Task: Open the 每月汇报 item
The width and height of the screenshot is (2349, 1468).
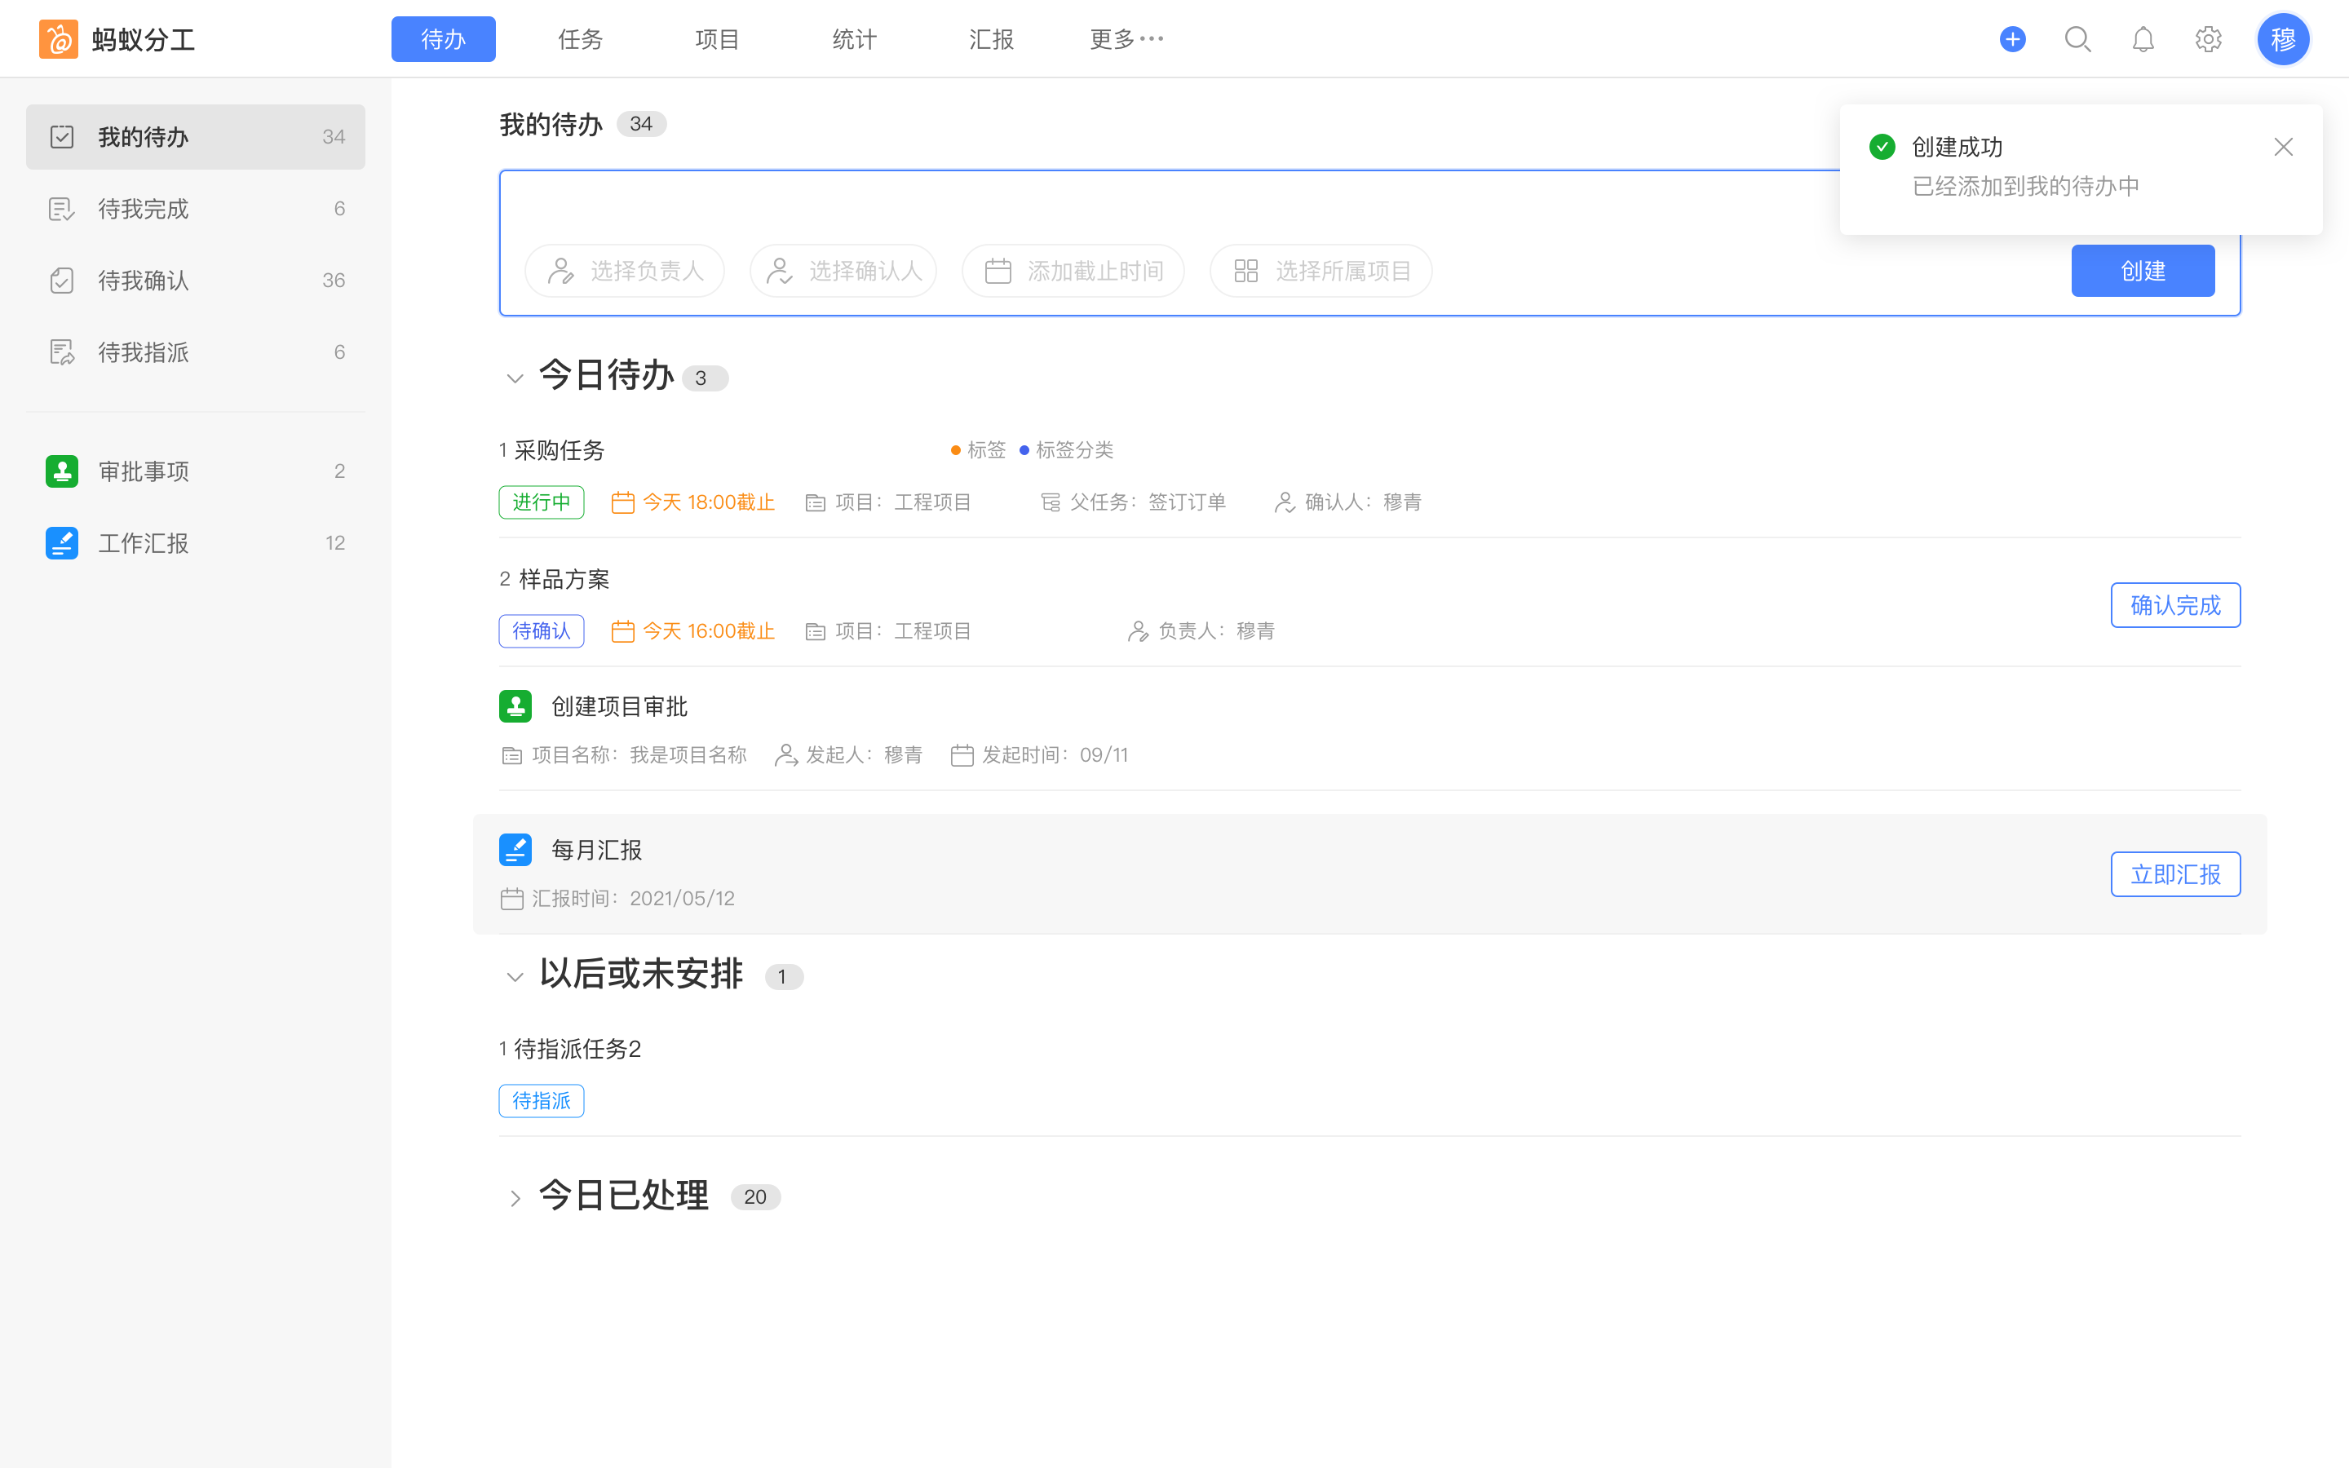Action: coord(596,850)
